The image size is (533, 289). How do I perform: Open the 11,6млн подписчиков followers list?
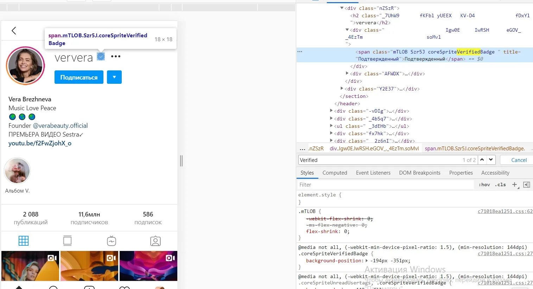pyautogui.click(x=89, y=218)
